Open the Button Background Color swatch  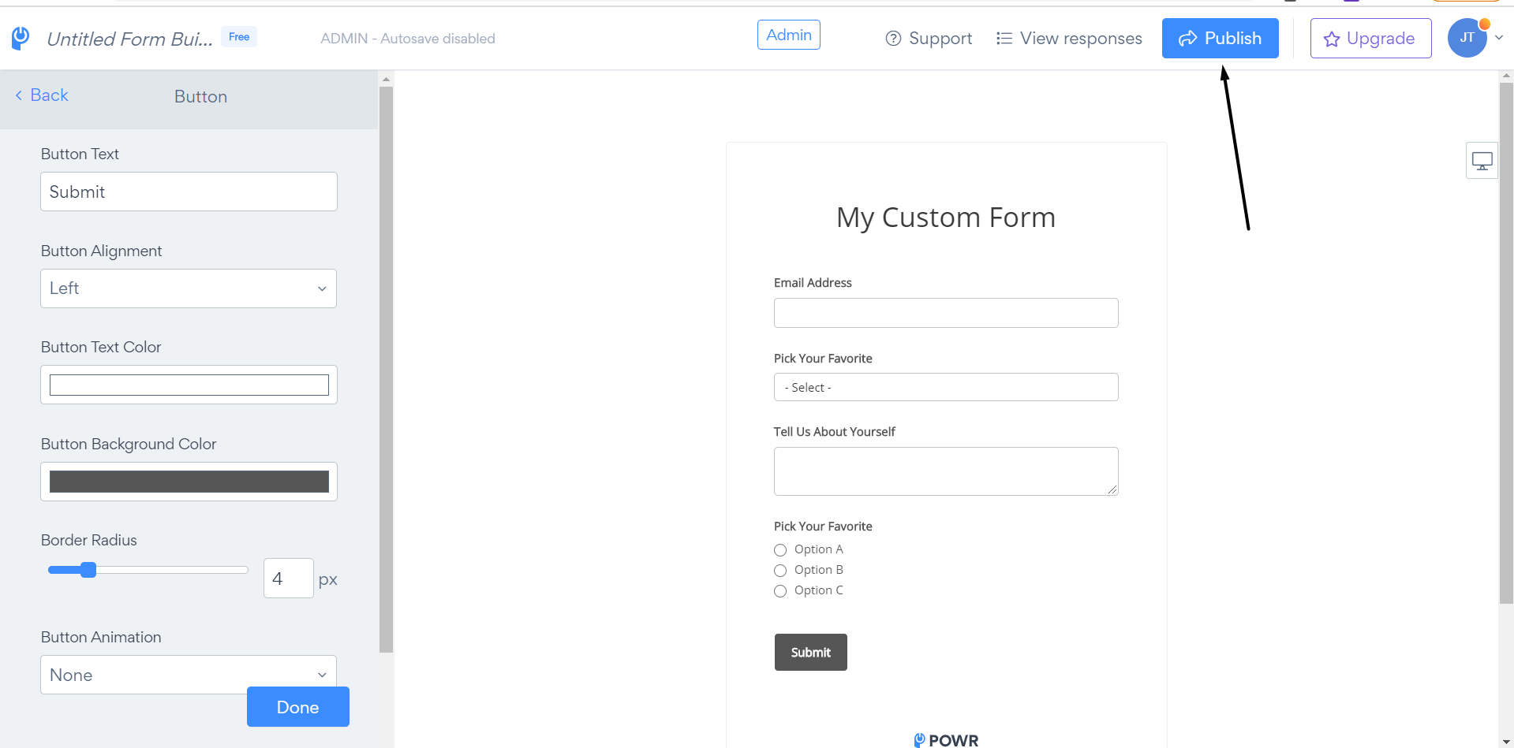(189, 482)
